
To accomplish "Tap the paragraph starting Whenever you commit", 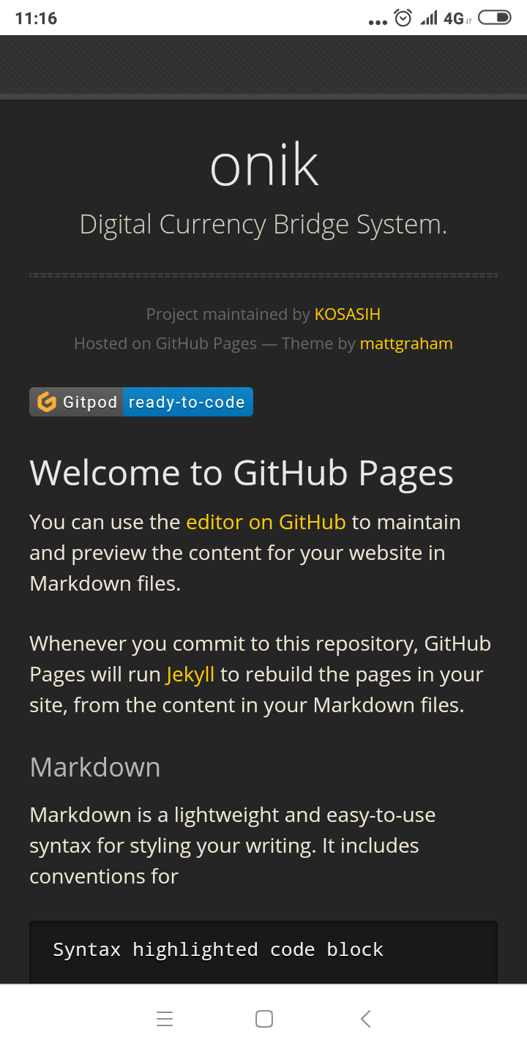I will point(261,675).
